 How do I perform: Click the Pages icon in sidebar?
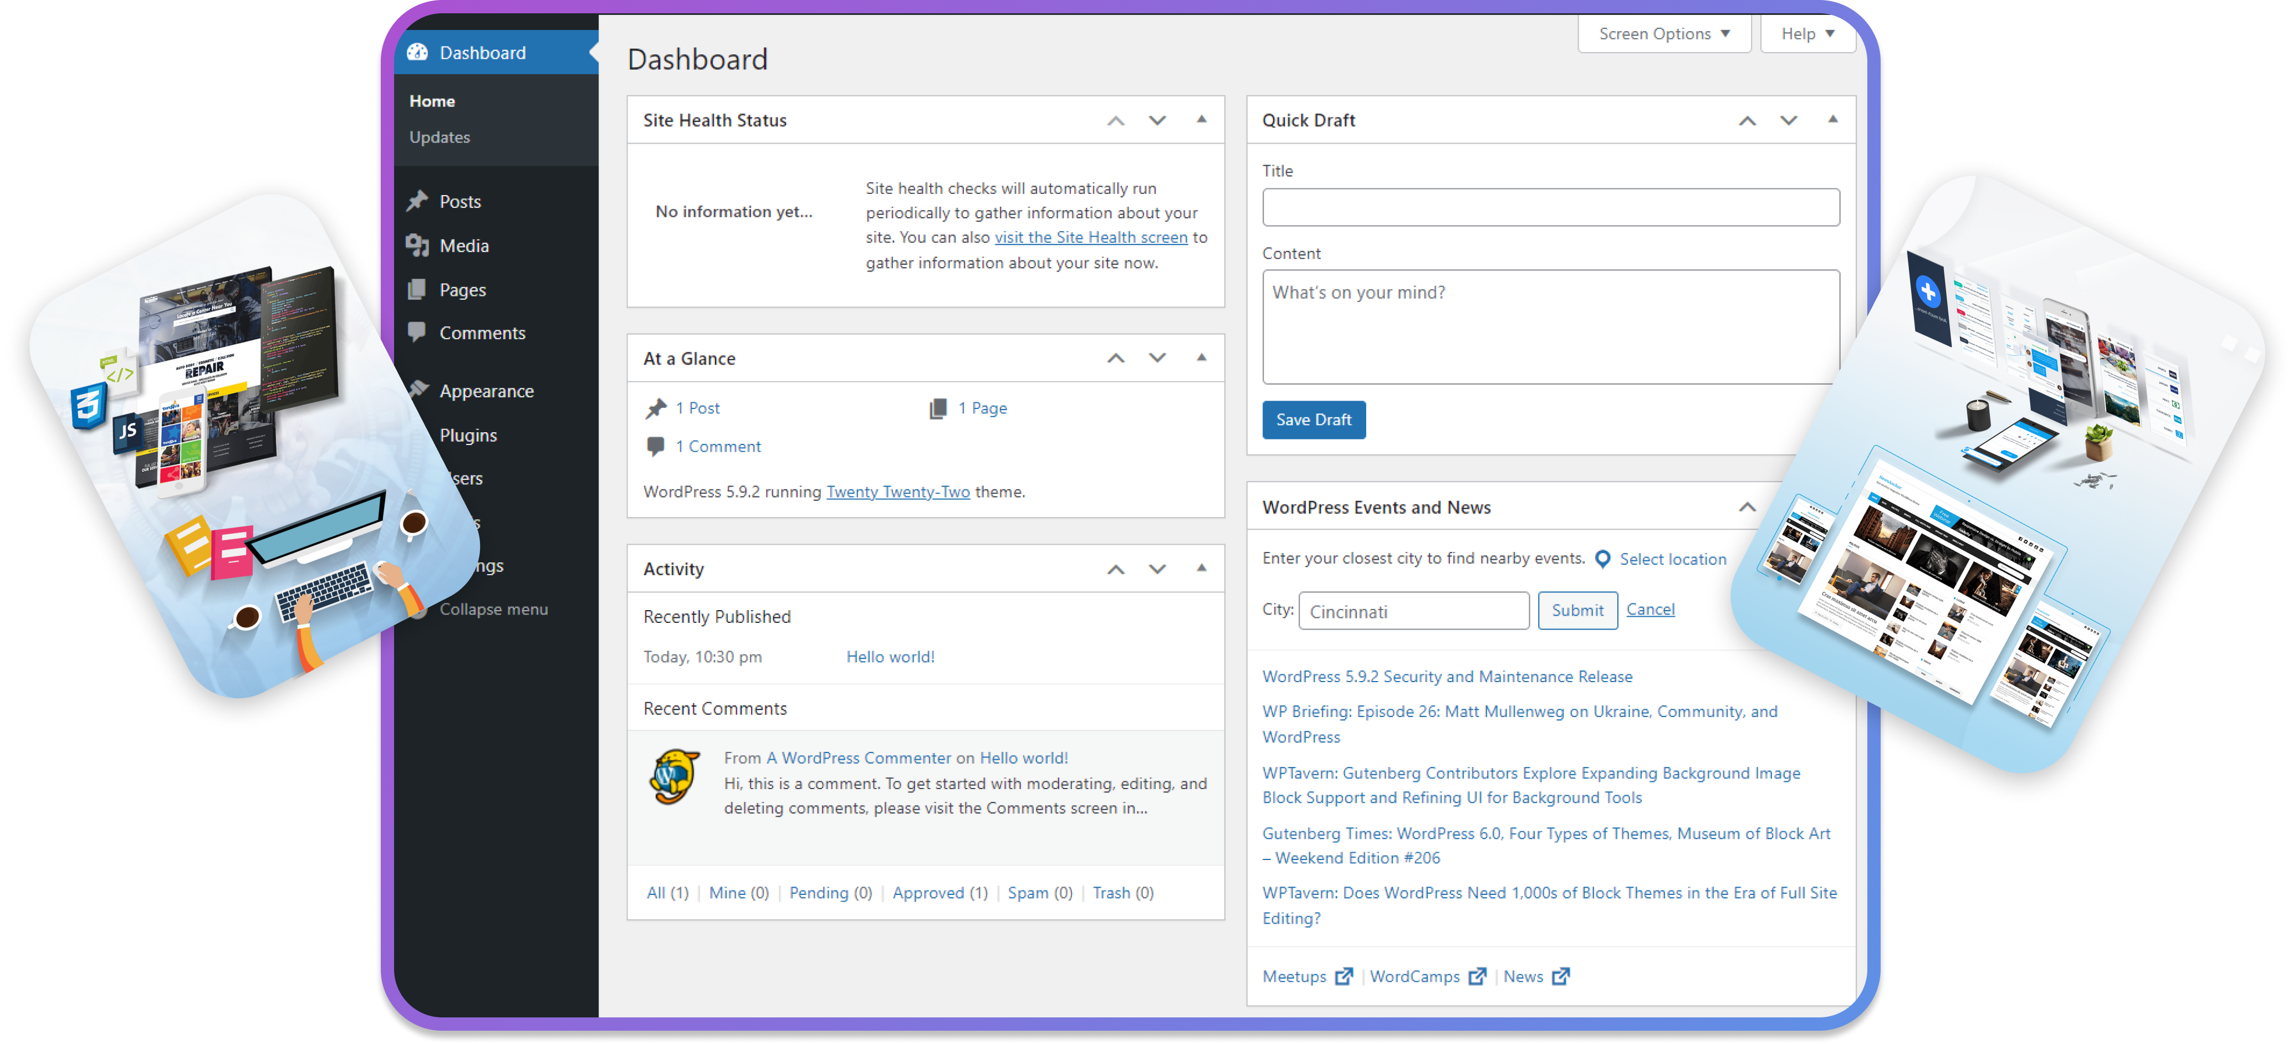(417, 289)
